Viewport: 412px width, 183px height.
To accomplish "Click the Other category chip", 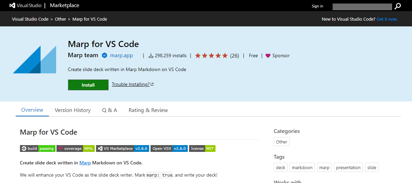I will click(281, 142).
